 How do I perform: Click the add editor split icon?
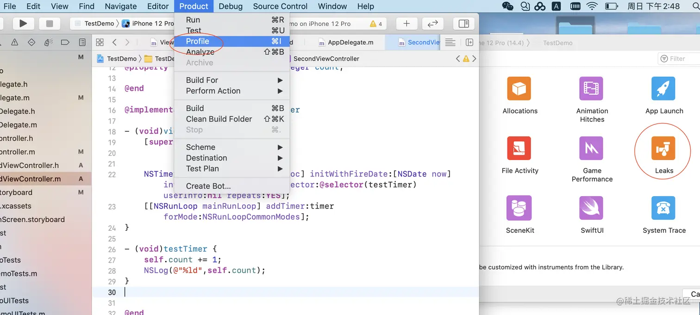click(x=469, y=42)
